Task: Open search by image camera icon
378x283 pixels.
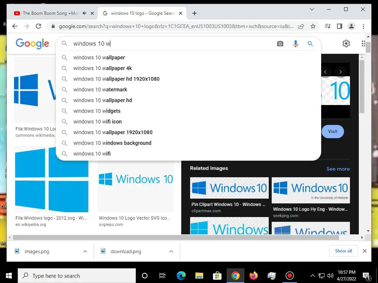Action: pos(280,43)
